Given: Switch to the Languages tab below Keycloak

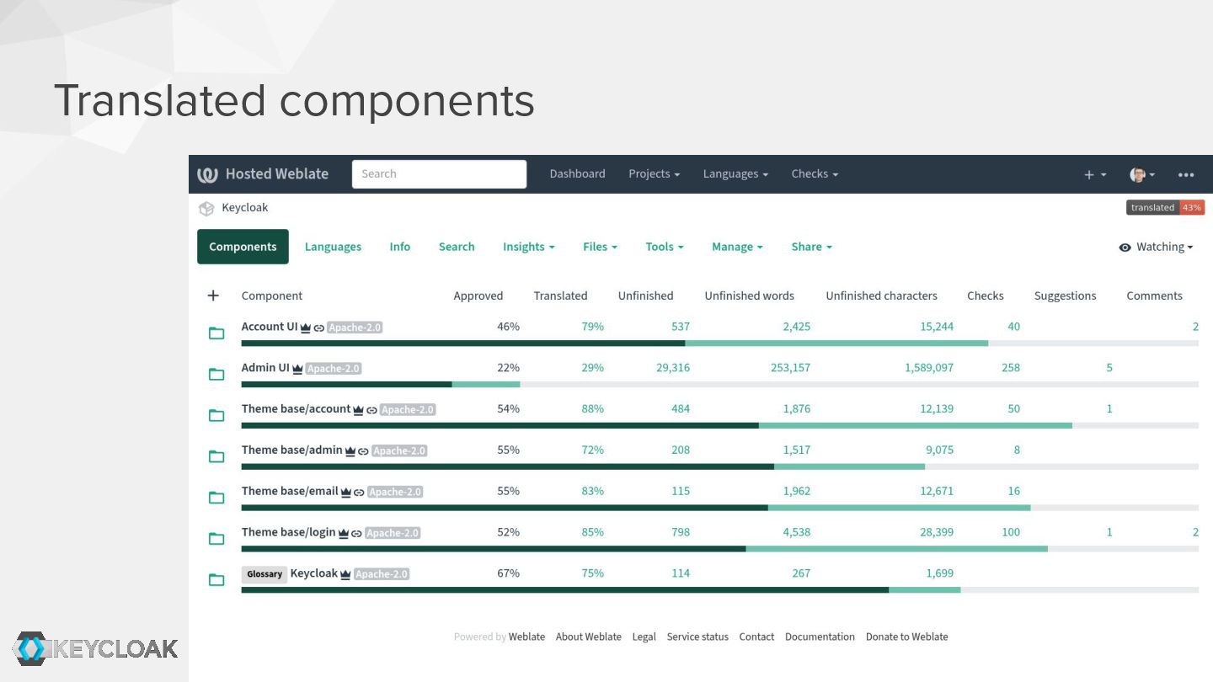Looking at the screenshot, I should pyautogui.click(x=333, y=247).
